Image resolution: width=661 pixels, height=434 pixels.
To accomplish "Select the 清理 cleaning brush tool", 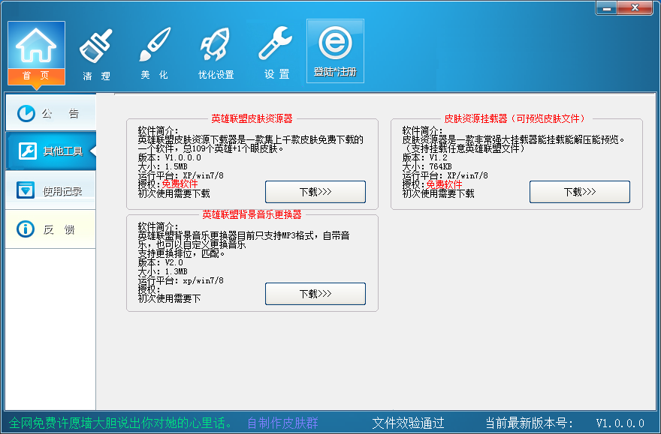I will point(96,53).
